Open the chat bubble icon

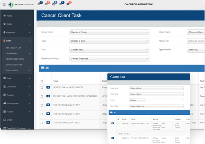click(x=68, y=4)
